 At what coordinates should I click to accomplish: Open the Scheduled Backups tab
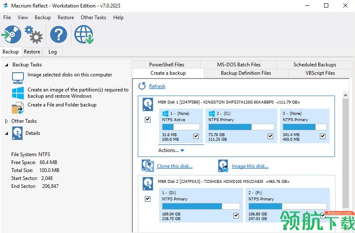pos(315,65)
